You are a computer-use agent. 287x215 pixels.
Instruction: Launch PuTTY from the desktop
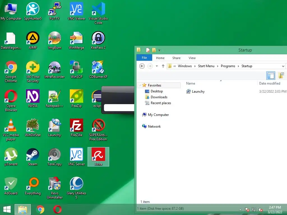54,11
